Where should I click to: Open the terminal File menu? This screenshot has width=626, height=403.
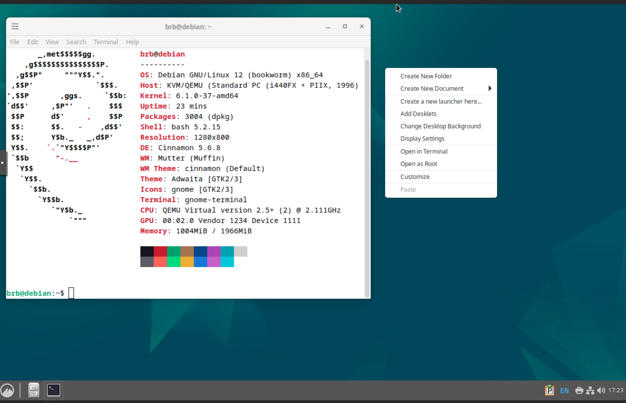click(x=15, y=42)
